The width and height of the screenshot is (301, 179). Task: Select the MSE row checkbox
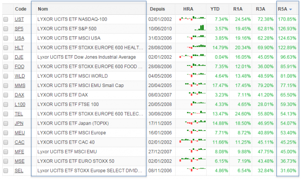[x=6, y=161]
